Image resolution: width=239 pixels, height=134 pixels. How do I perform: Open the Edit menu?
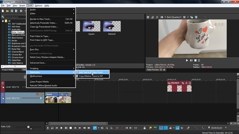(x=9, y=6)
